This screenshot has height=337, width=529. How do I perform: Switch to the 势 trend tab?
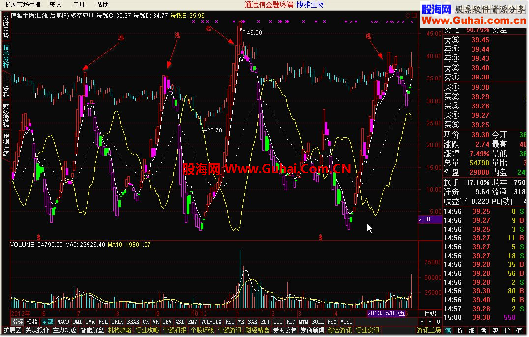pos(495,330)
